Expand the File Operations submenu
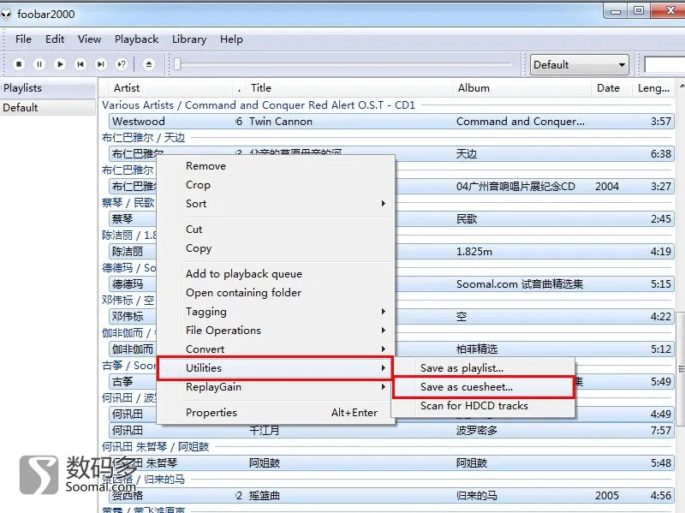The image size is (685, 513). 276,331
